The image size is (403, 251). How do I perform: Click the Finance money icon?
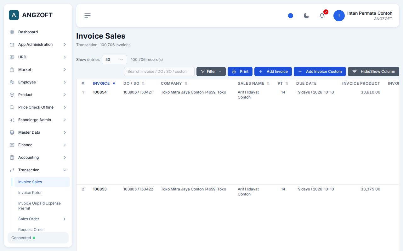coord(12,145)
